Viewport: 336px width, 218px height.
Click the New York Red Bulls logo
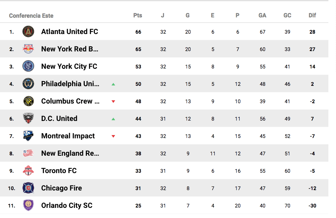point(28,49)
